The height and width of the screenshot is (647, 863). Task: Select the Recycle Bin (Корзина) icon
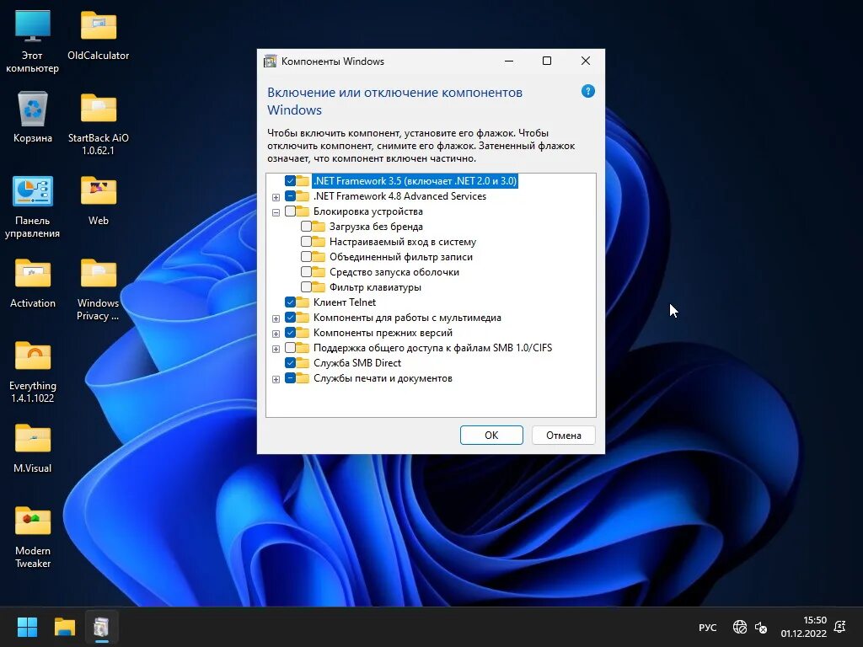point(33,118)
